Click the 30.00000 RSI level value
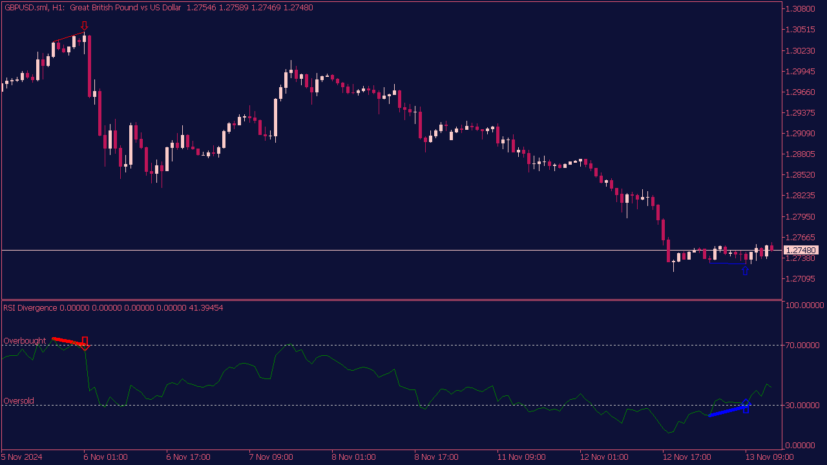Viewport: 827px width, 465px height. click(802, 405)
